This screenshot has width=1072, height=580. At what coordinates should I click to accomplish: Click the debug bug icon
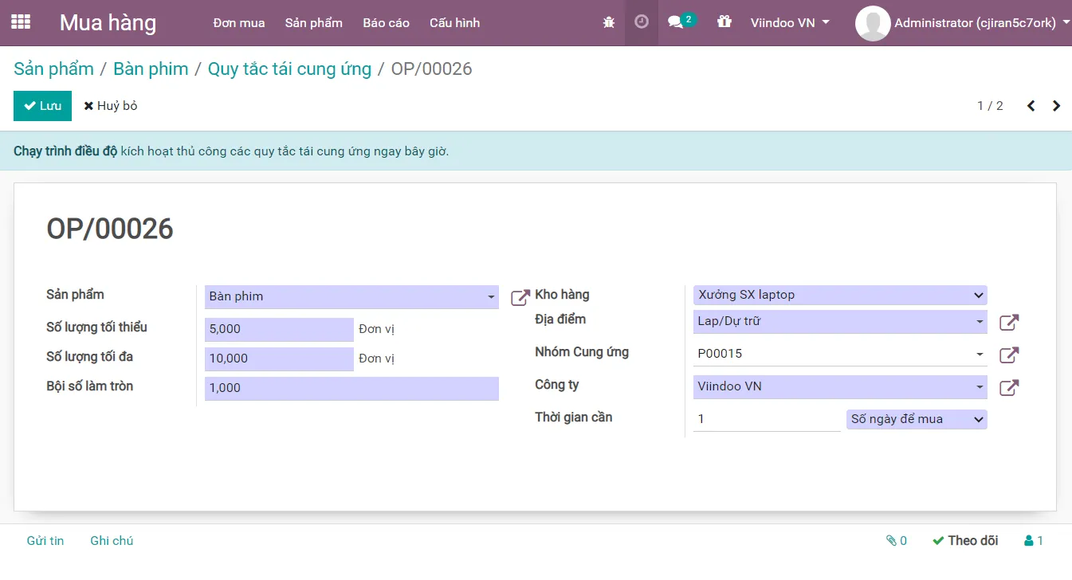pos(609,22)
